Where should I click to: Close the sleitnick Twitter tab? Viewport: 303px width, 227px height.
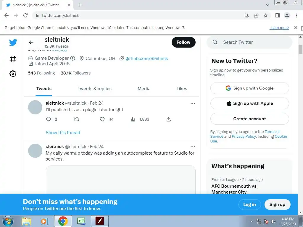point(69,5)
